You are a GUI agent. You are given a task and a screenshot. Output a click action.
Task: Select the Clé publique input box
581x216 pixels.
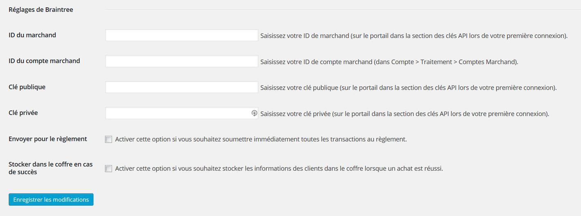(x=181, y=87)
